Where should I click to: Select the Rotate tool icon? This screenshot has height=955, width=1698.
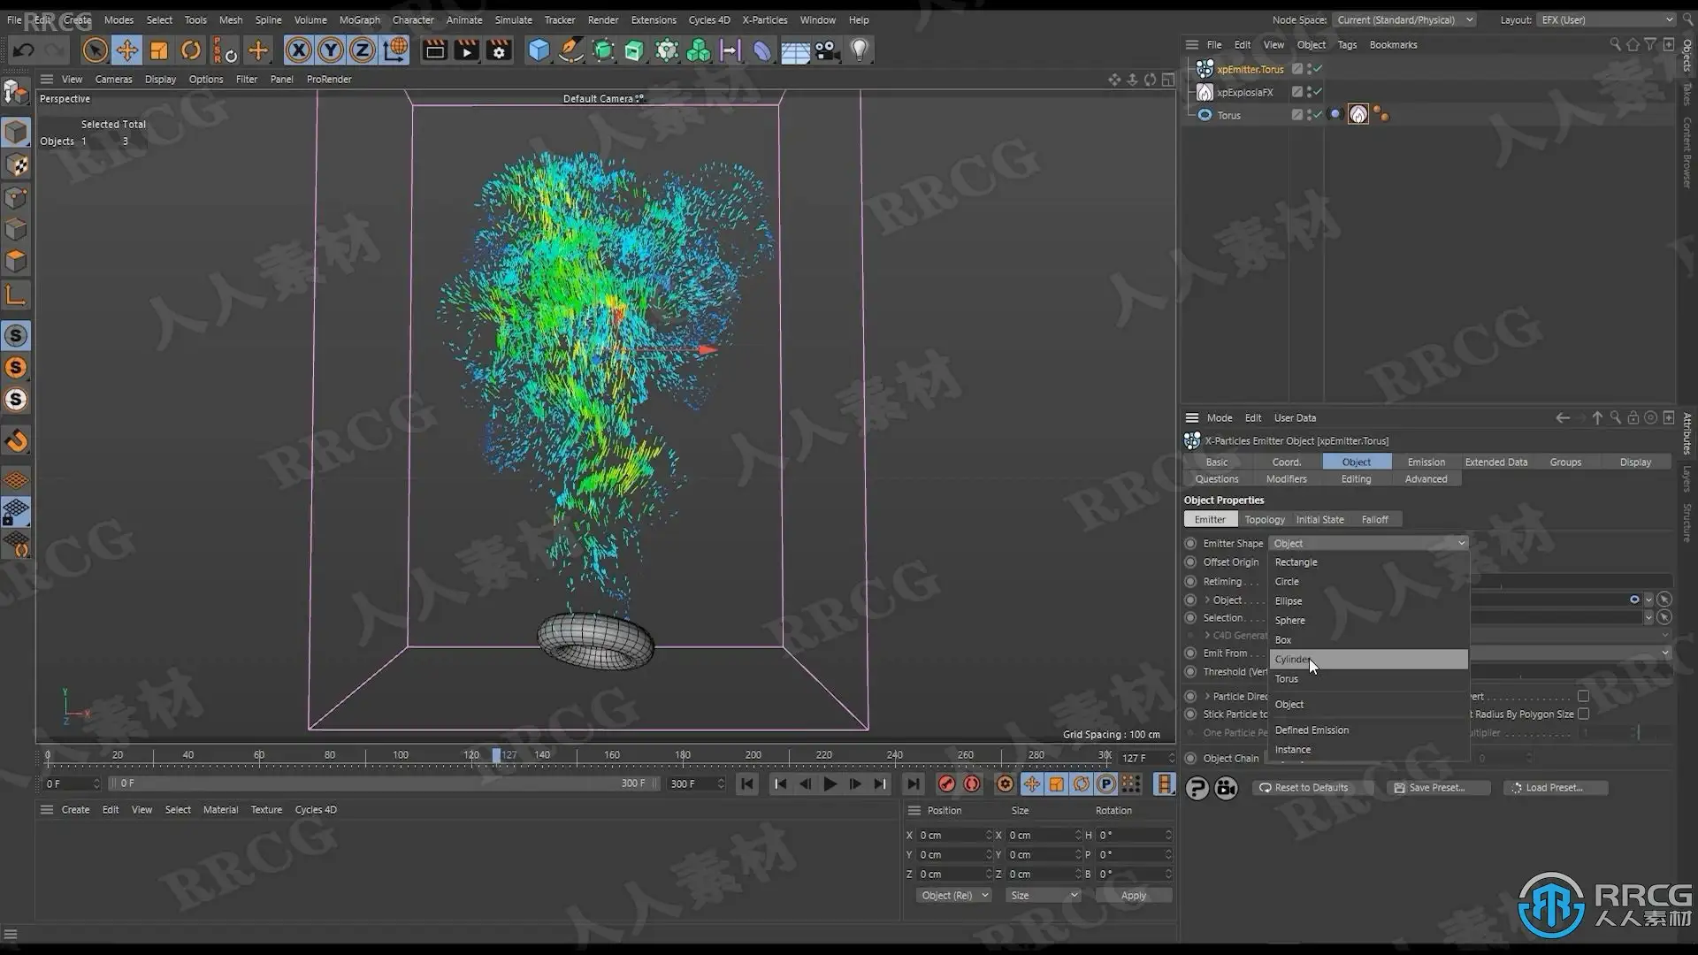pyautogui.click(x=190, y=50)
